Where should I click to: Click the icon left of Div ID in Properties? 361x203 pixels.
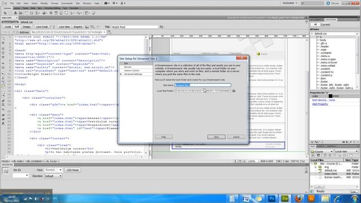pyautogui.click(x=5, y=171)
